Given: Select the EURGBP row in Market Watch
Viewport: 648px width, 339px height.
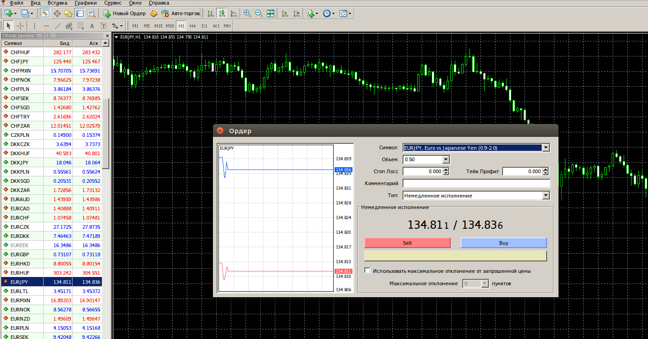Looking at the screenshot, I should tap(51, 254).
